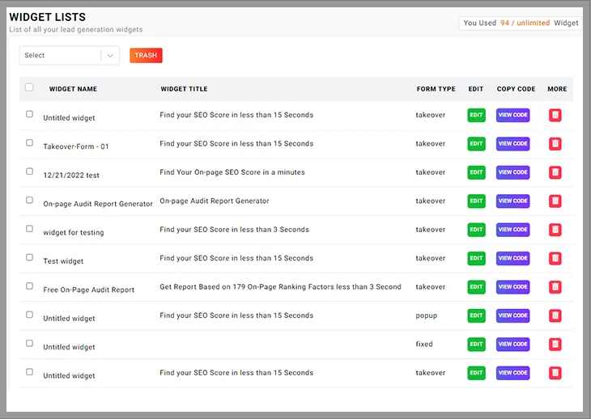Click the MORE column header
This screenshot has width=591, height=419.
click(557, 89)
